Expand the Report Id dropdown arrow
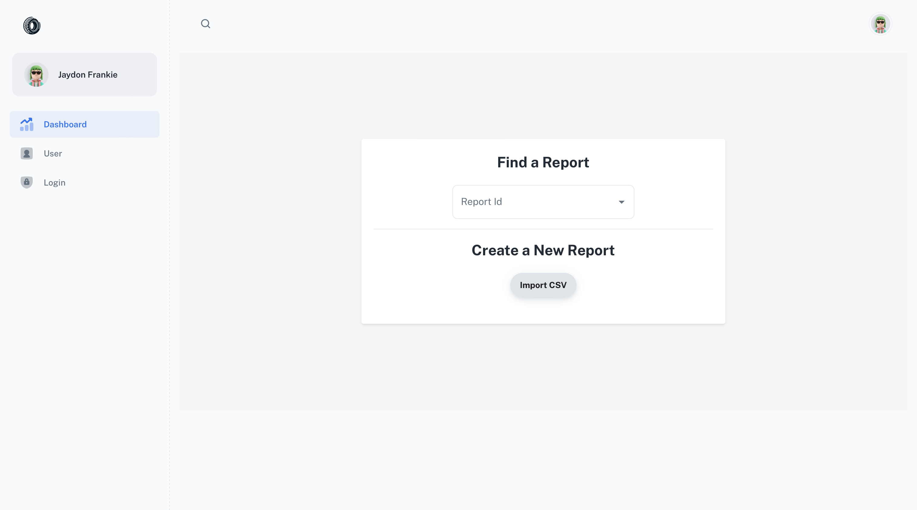 point(621,202)
